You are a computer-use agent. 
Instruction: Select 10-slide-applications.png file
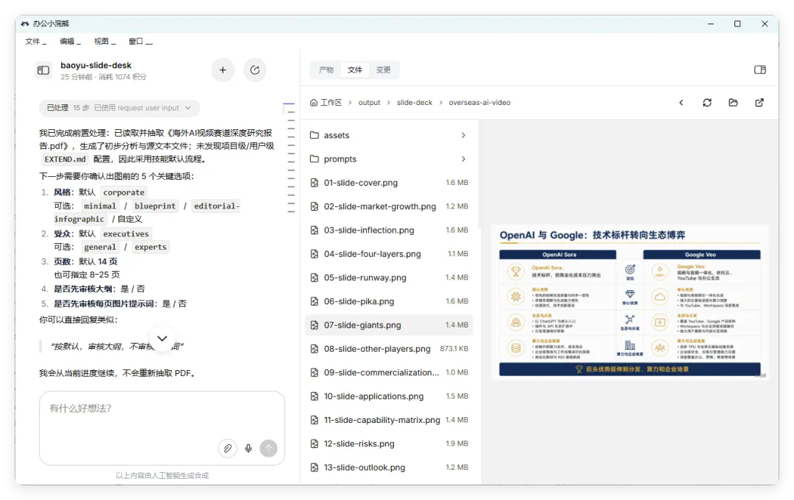pyautogui.click(x=389, y=396)
